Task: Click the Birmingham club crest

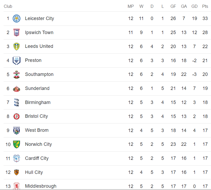Action: (16, 102)
